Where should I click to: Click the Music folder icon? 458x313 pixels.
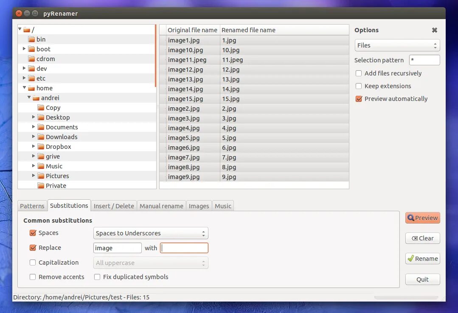[41, 166]
